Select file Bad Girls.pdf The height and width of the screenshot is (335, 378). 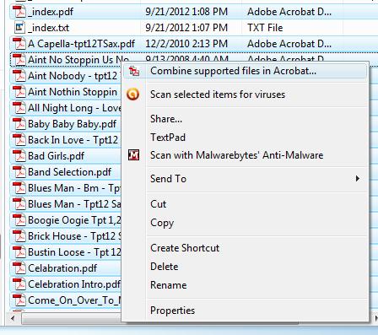(x=56, y=156)
